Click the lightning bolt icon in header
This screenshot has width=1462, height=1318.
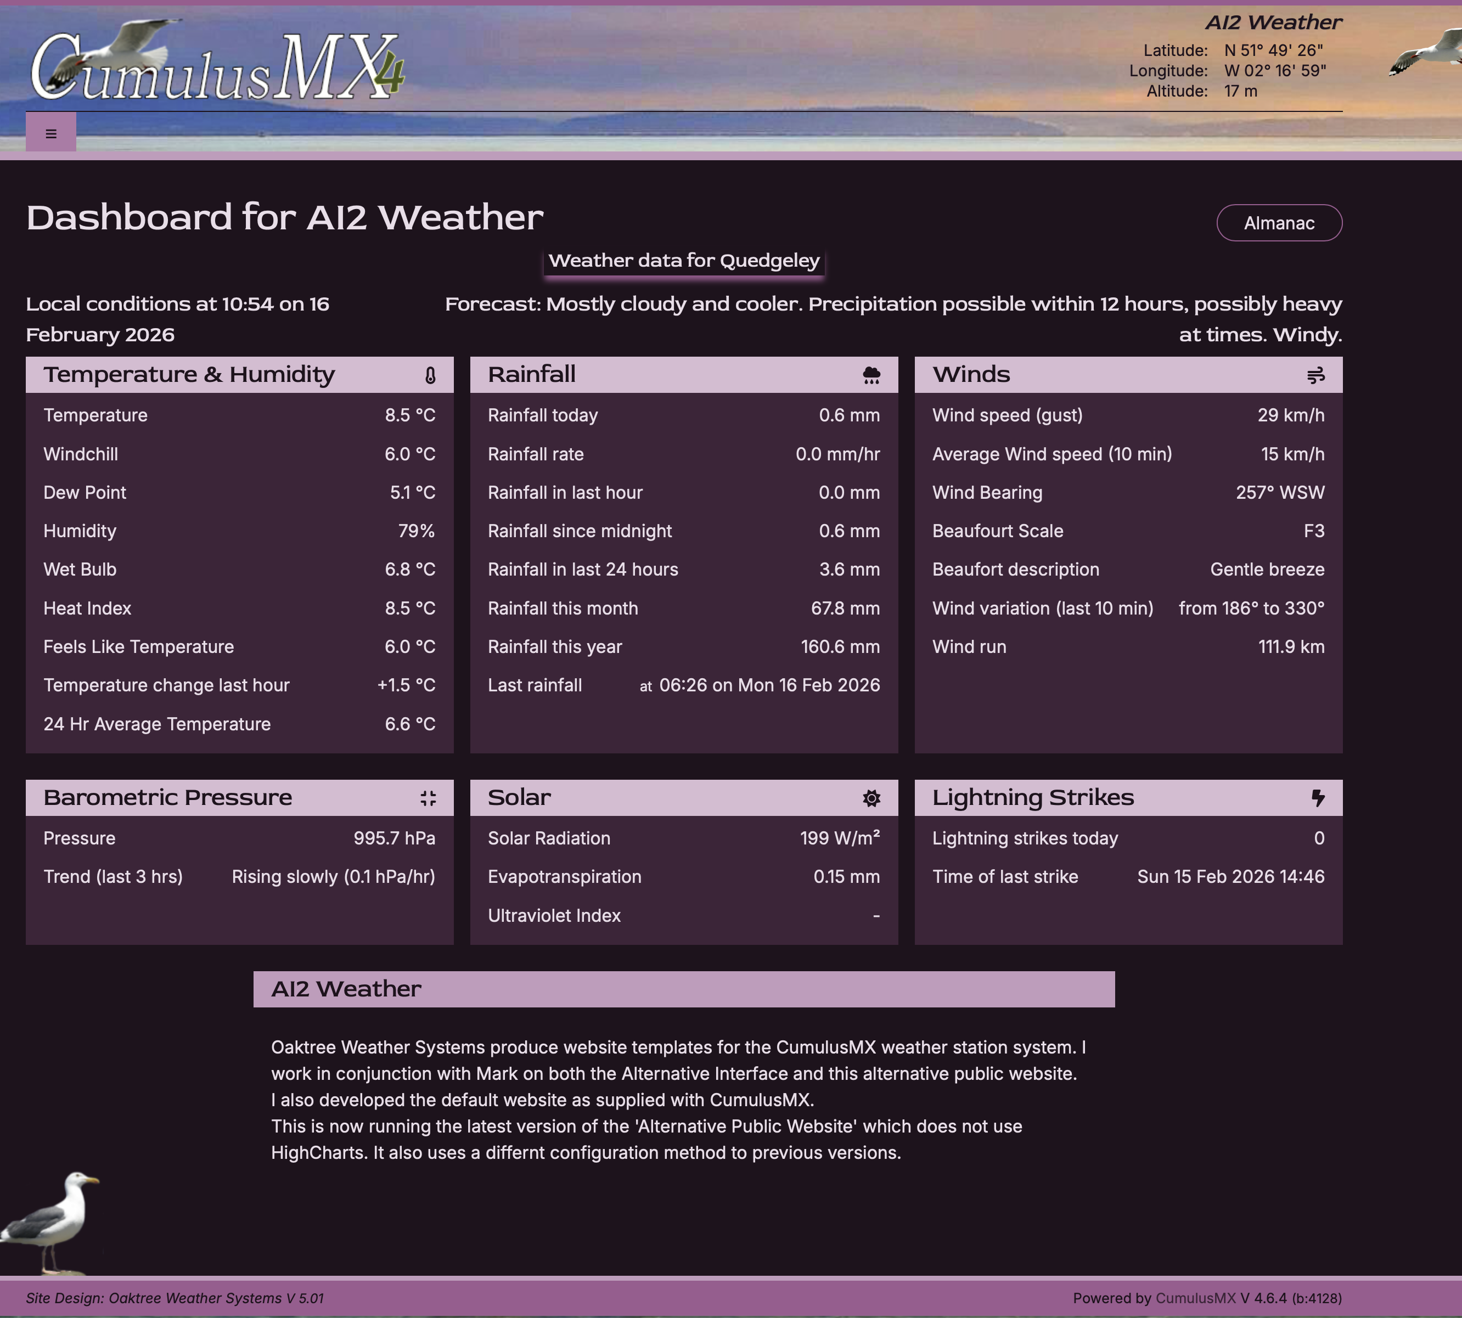coord(1318,798)
